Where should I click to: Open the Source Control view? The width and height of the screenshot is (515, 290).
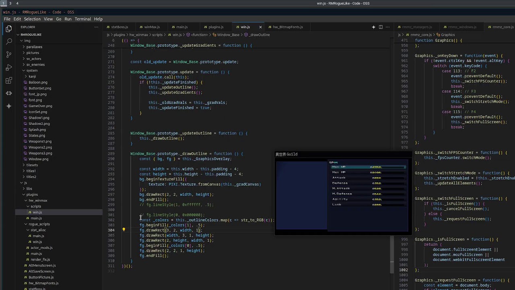pos(9,54)
